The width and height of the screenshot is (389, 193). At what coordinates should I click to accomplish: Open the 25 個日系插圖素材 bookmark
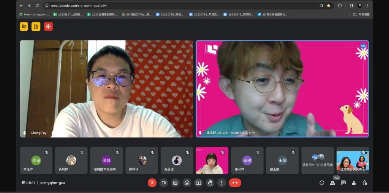[272, 14]
